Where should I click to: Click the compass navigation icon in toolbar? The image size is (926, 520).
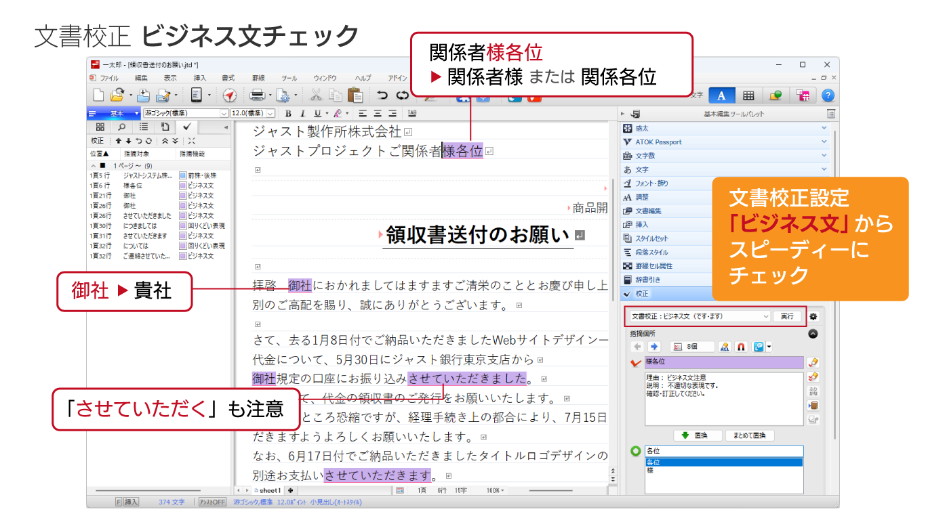coord(229,95)
